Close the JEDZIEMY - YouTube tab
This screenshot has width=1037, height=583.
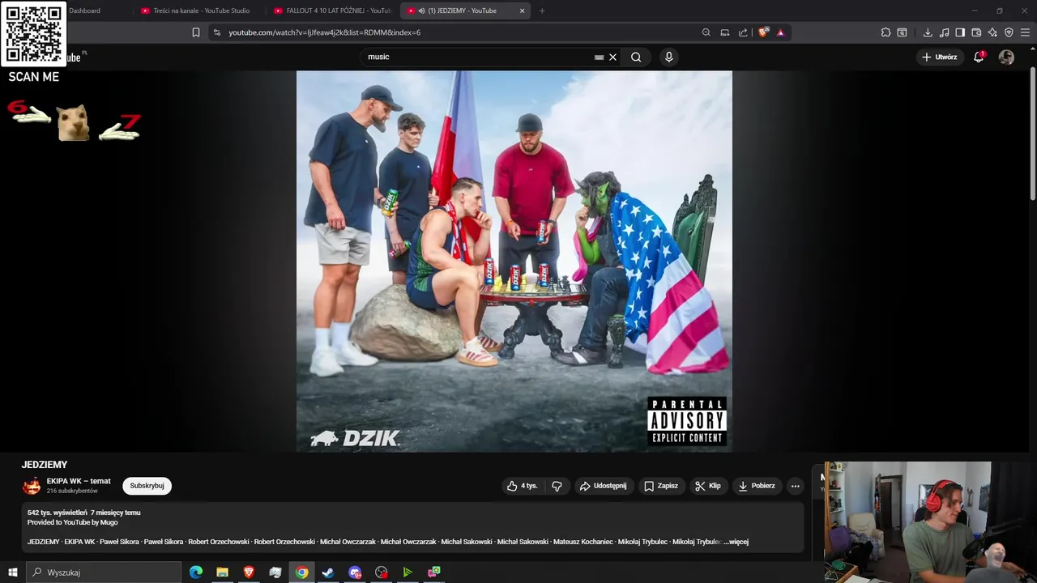pyautogui.click(x=522, y=11)
